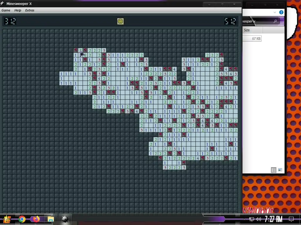Click the revealed cell showing number 5
This screenshot has height=225, width=301.
[226, 74]
